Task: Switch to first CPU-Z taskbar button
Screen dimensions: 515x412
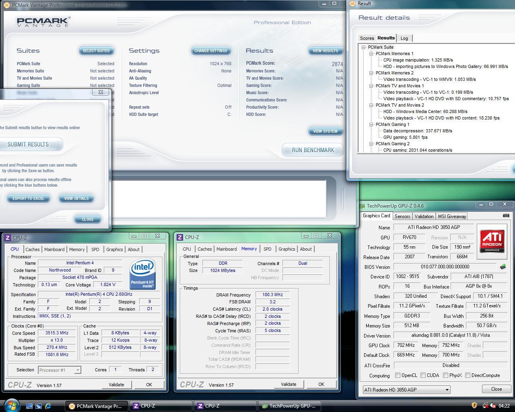Action: (x=161, y=406)
